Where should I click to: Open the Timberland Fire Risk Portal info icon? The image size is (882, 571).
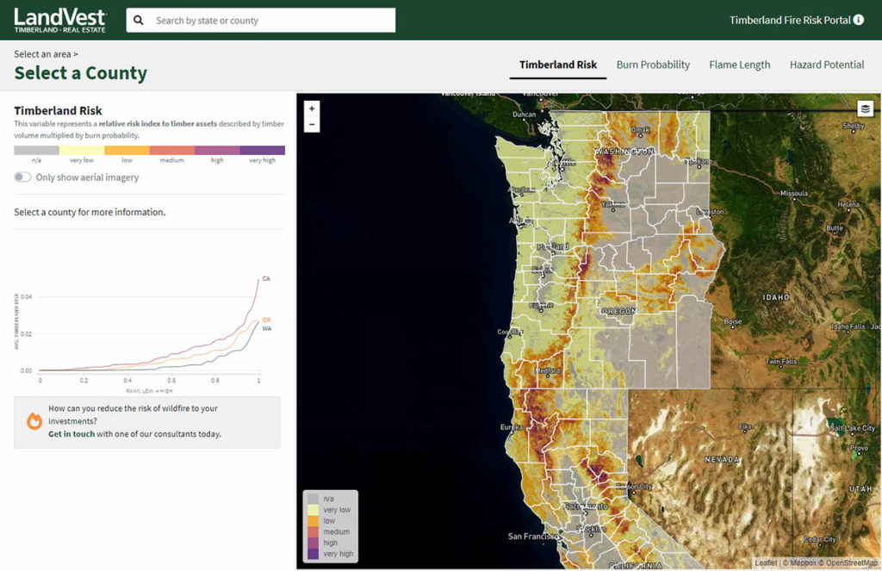(x=858, y=20)
